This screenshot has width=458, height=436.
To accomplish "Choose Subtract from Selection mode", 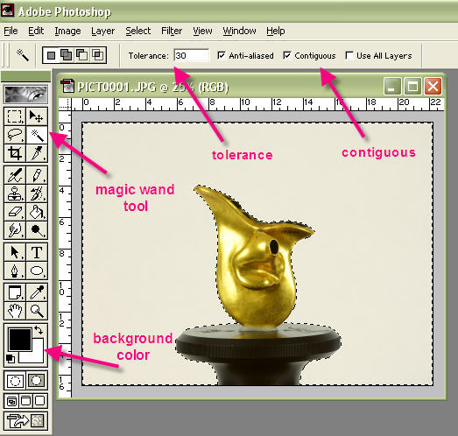I will coord(81,55).
